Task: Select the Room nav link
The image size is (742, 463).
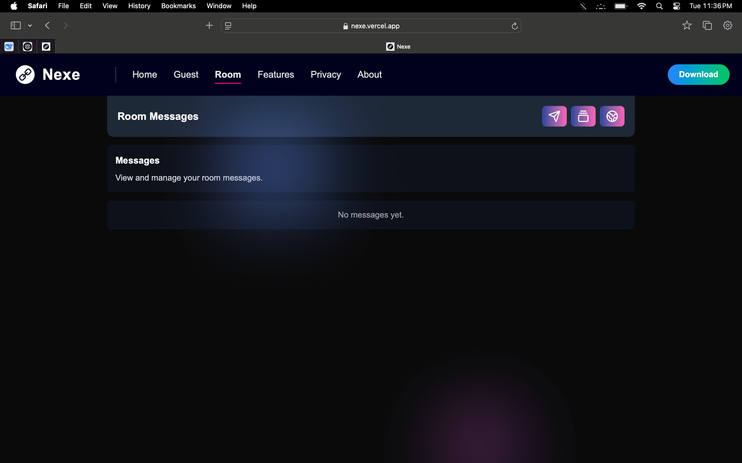Action: (228, 74)
